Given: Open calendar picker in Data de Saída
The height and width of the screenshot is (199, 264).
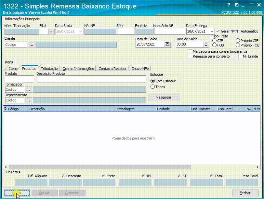Looking at the screenshot, I should coord(167,44).
